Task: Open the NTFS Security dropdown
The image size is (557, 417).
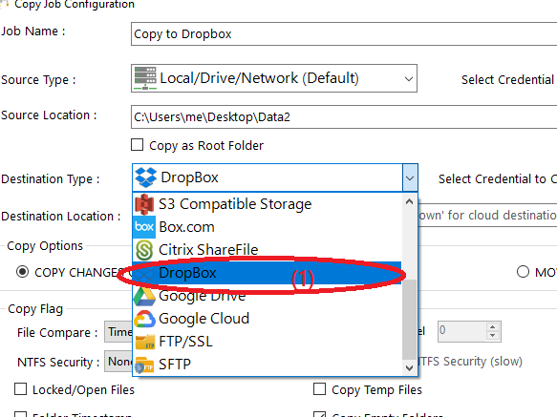Action: [x=118, y=362]
